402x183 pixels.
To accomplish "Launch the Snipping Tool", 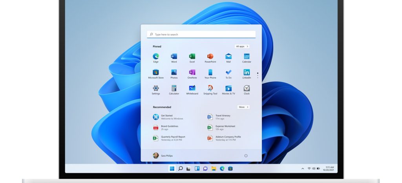I will [x=210, y=88].
